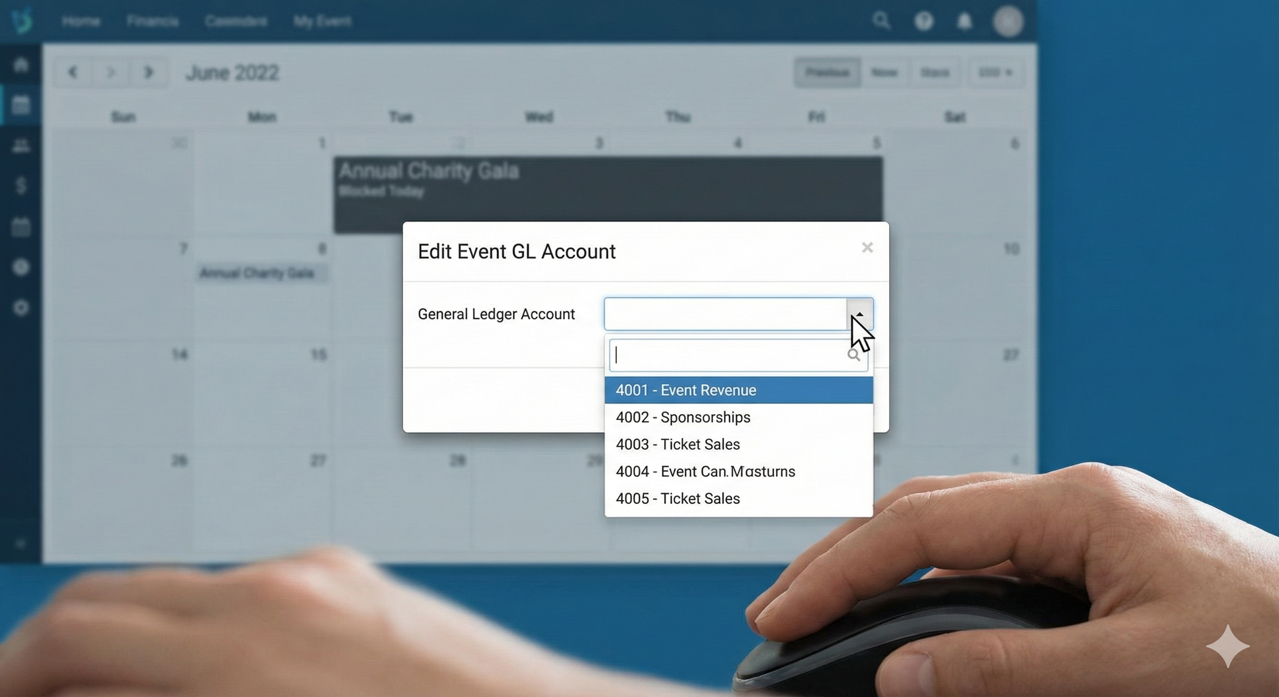Click the Tue column header
The image size is (1279, 697).
(400, 117)
